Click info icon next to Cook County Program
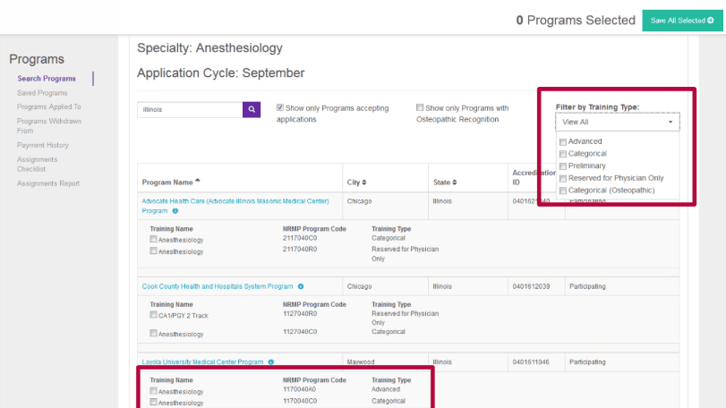Screen dimensions: 726x408 point(301,287)
